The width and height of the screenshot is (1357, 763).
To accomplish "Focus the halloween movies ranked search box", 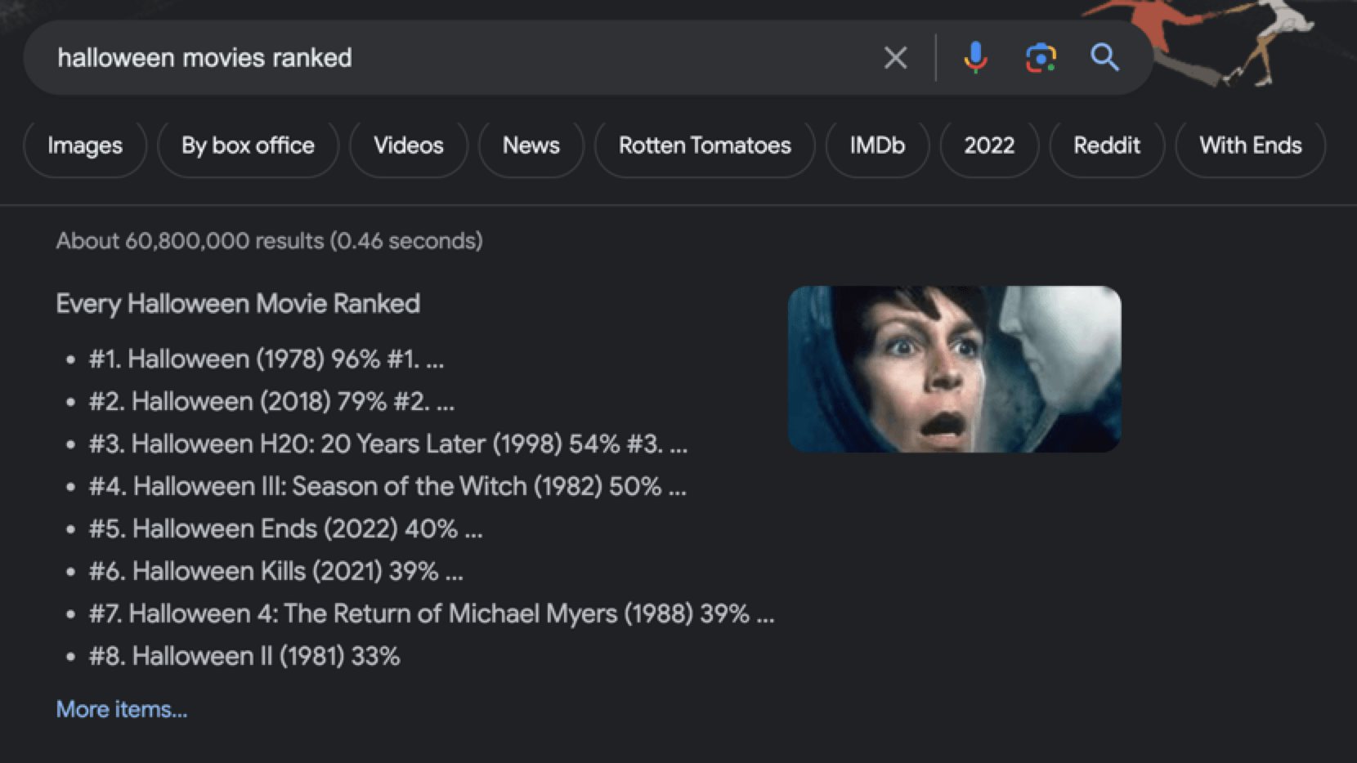I will (x=458, y=57).
